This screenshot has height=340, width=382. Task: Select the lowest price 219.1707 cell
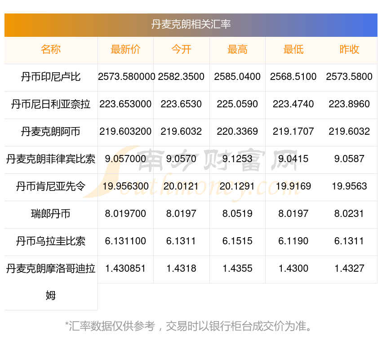(x=293, y=132)
